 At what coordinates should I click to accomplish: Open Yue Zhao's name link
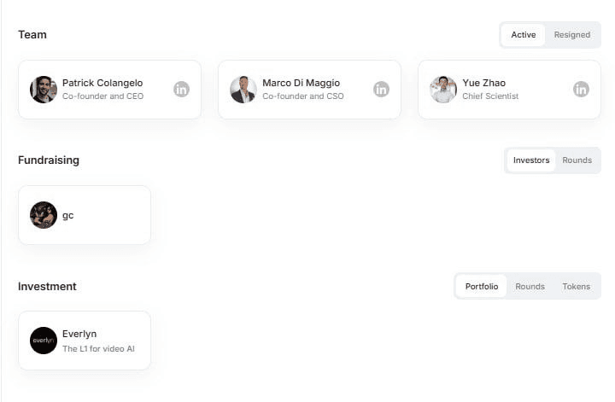coord(483,83)
